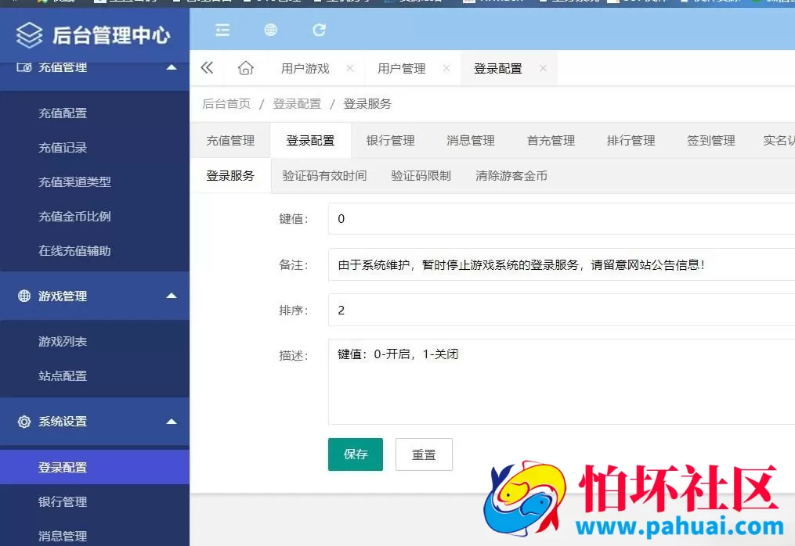Click the 描述 text area
The image size is (795, 546).
point(562,382)
